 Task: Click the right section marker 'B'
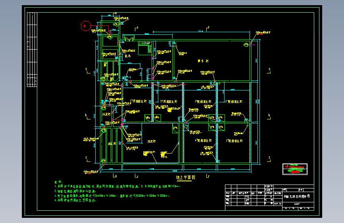coord(269,117)
